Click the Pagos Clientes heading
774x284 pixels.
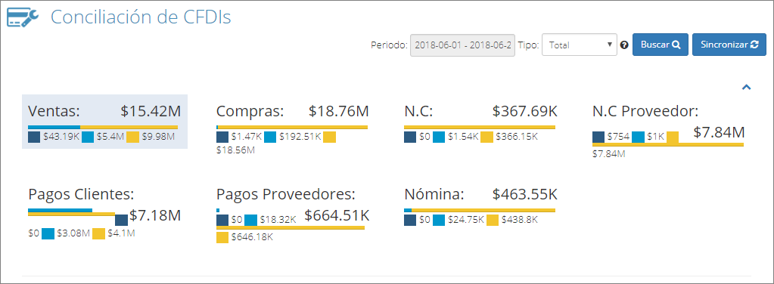click(82, 194)
